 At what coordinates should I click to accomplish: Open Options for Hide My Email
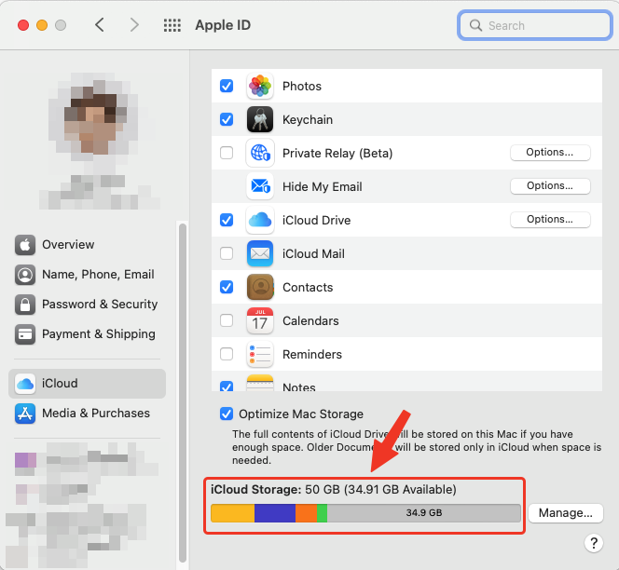tap(550, 185)
